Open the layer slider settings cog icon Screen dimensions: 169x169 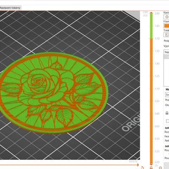(x=160, y=168)
